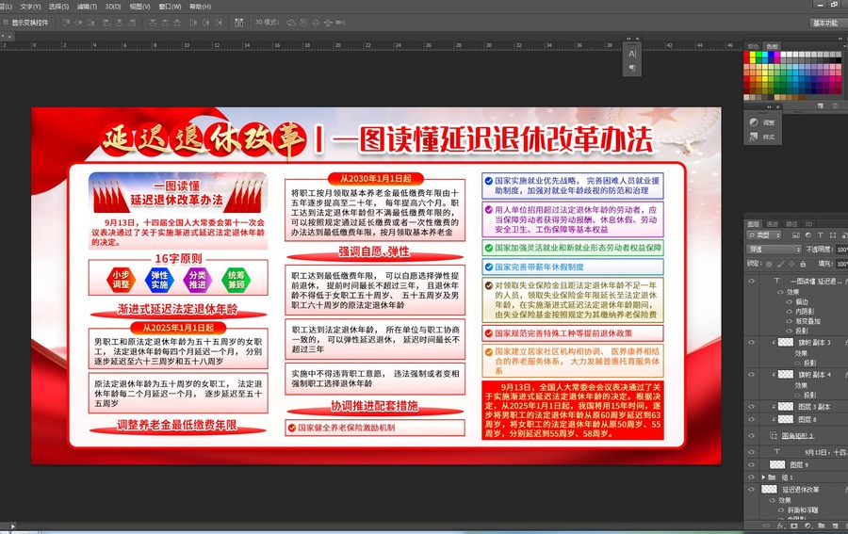Screen dimensions: 848x534
Task: Open the Paragraph panel icon
Action: click(x=631, y=68)
